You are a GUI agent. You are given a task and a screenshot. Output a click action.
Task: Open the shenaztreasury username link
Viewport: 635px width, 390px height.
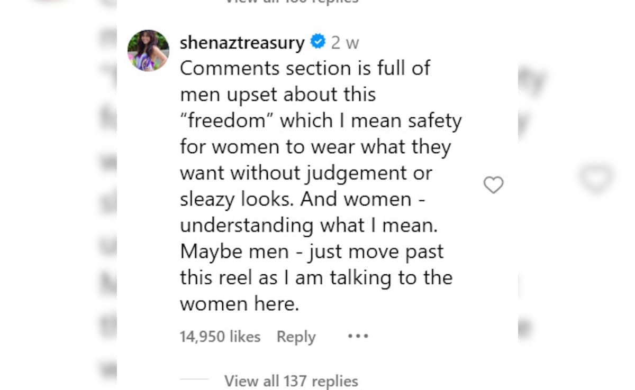242,43
